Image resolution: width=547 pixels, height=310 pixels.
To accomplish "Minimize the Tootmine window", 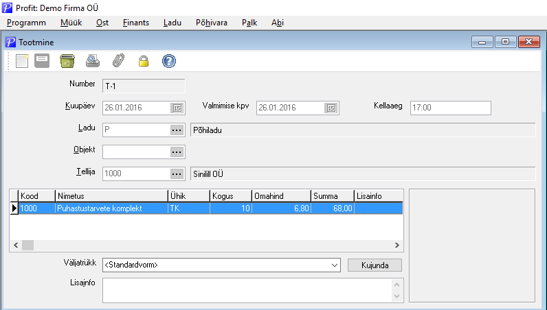I will [x=482, y=42].
